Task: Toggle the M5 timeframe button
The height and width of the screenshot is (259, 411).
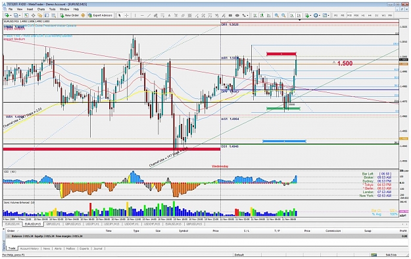Action: click(x=343, y=15)
